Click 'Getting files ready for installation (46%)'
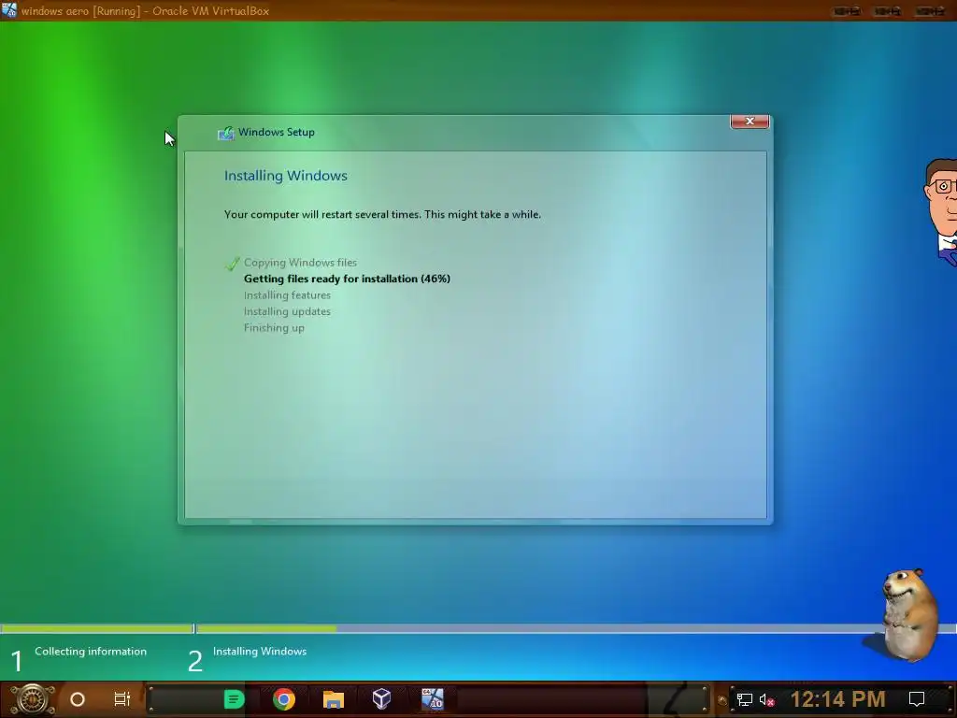The height and width of the screenshot is (718, 957). pyautogui.click(x=347, y=279)
